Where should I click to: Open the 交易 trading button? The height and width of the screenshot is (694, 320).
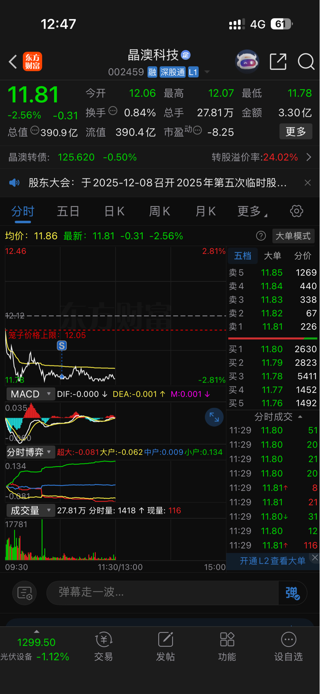104,647
